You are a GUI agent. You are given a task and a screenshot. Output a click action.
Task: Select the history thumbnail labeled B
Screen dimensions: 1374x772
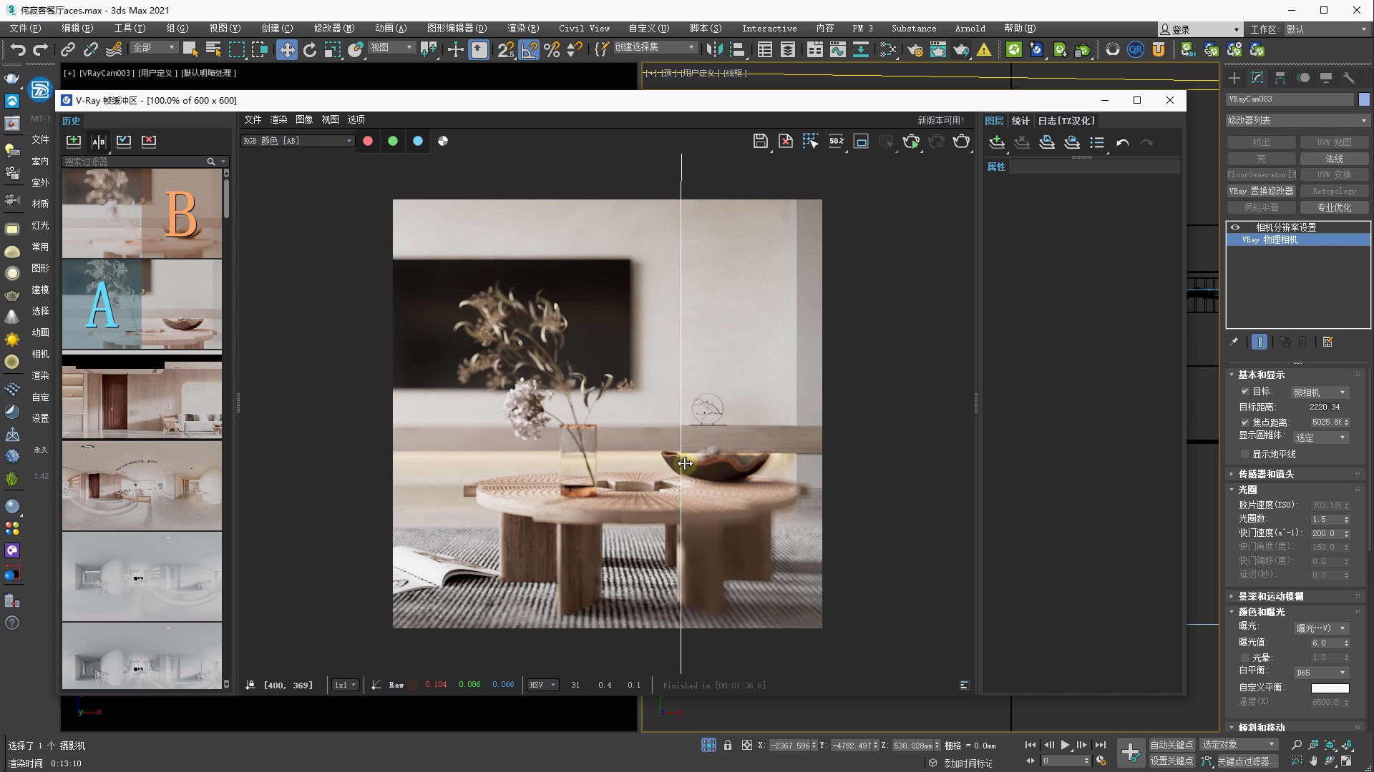pos(142,213)
